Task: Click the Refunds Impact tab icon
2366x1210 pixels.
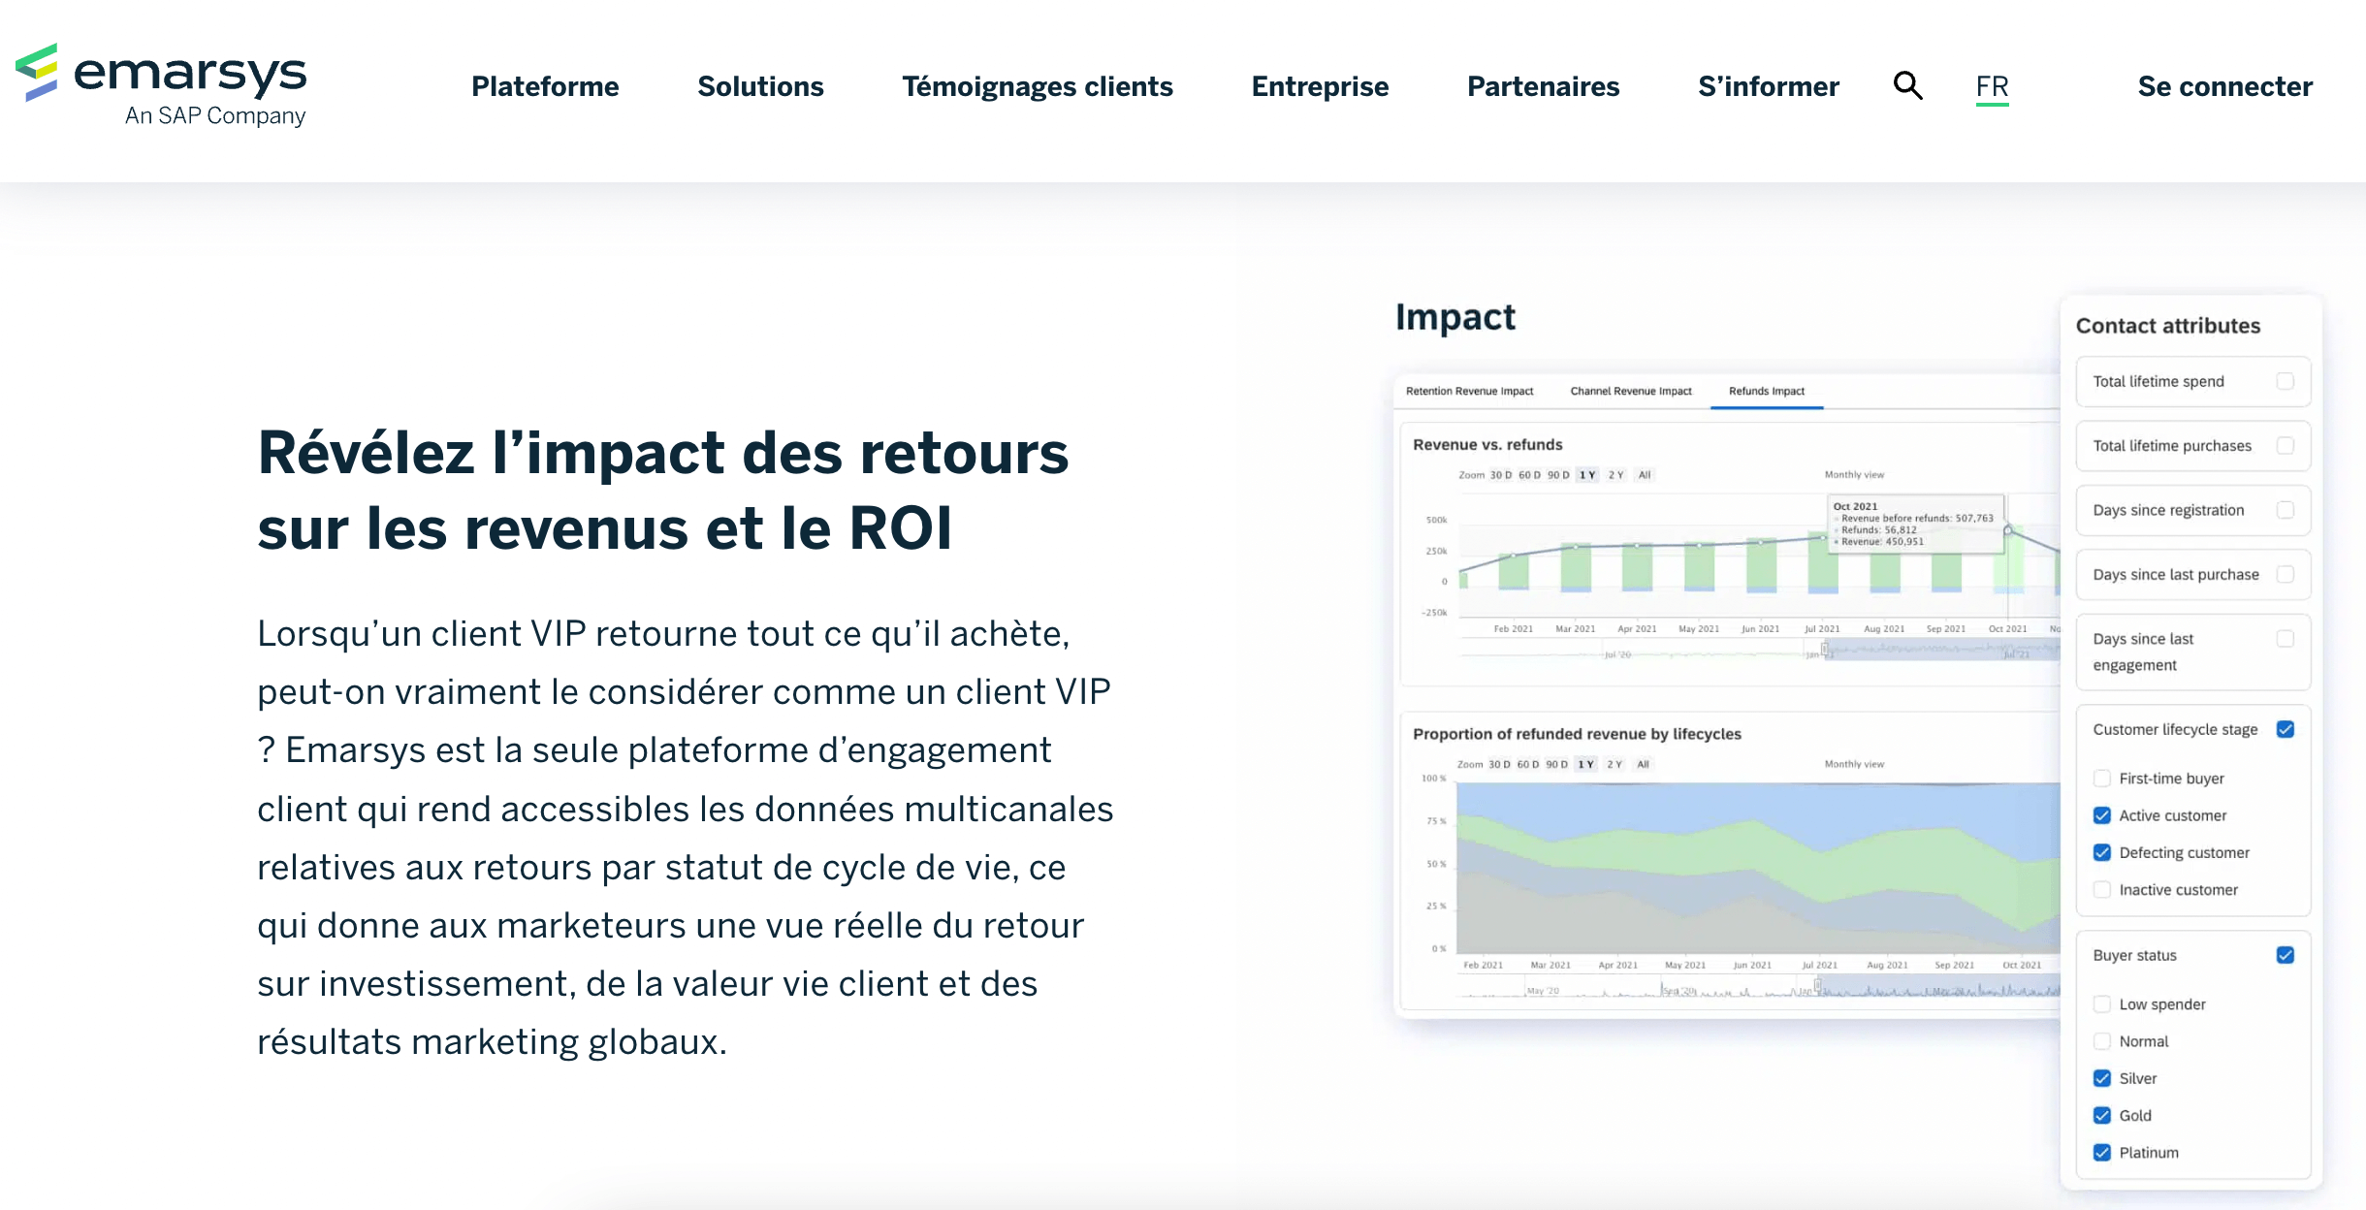Action: [1767, 391]
